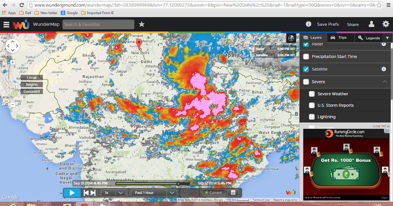Image resolution: width=393 pixels, height=206 pixels.
Task: Bookmark this page with star icon
Action: [379, 5]
